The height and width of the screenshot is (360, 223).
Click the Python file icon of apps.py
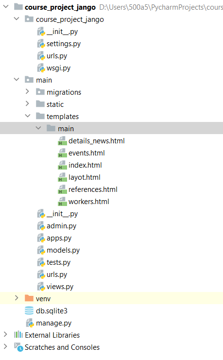(41, 238)
